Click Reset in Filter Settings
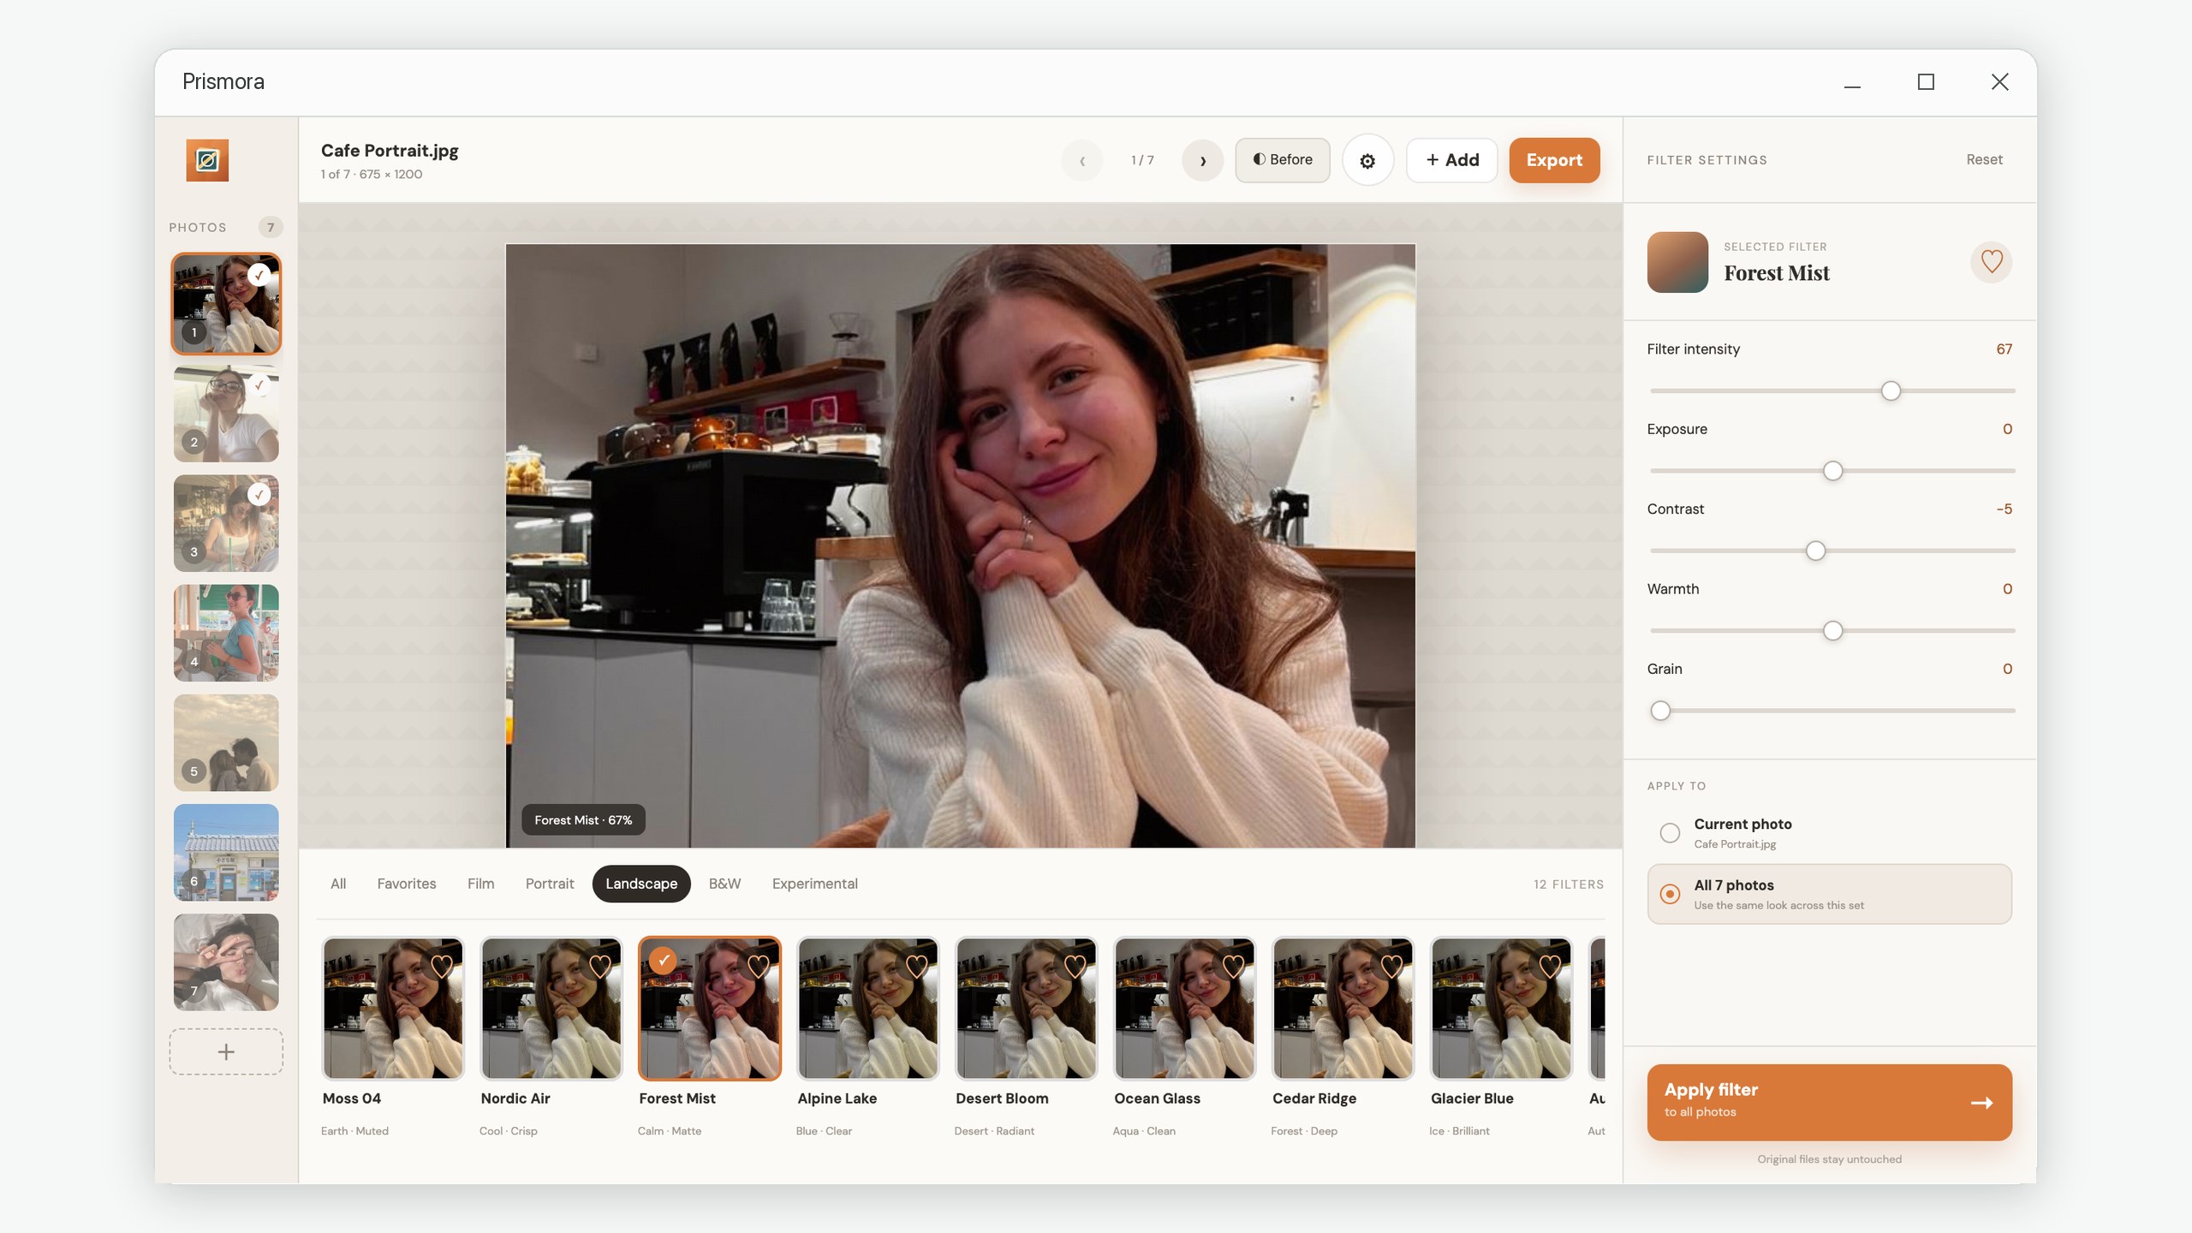Image resolution: width=2192 pixels, height=1233 pixels. pyautogui.click(x=1984, y=160)
